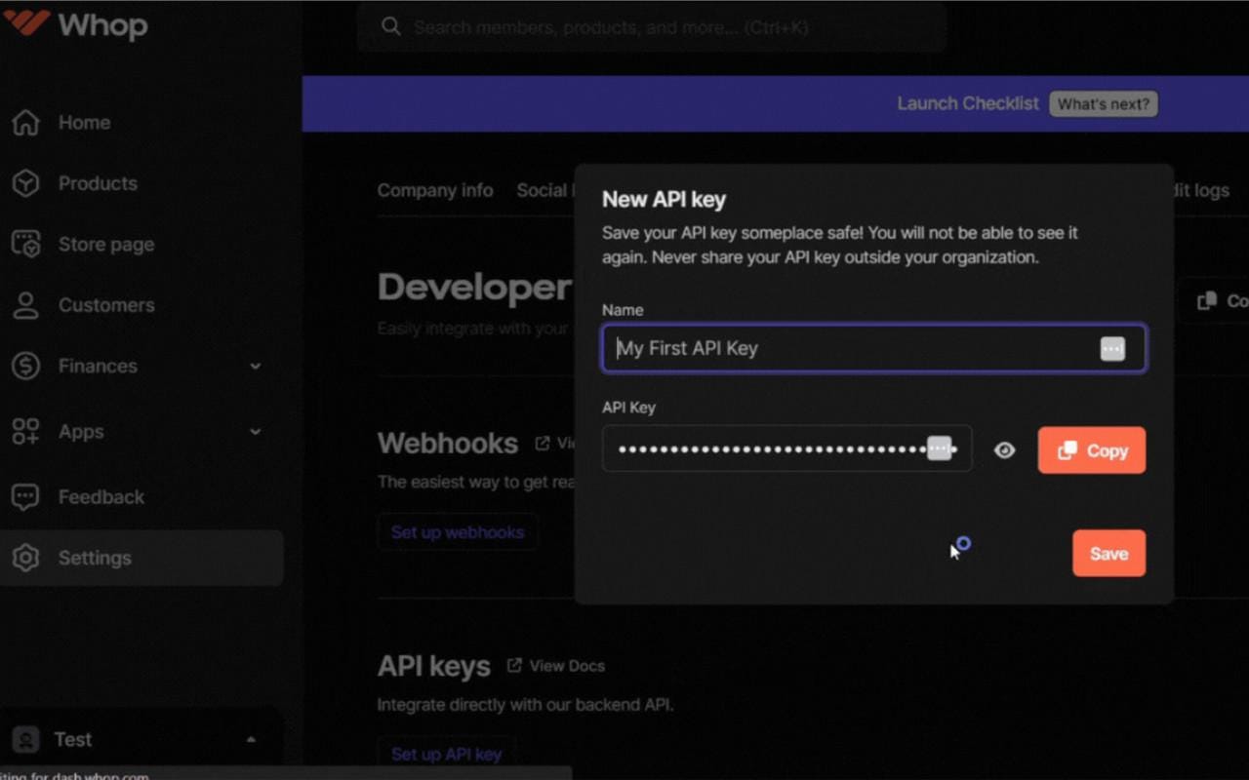
Task: Open Feedback in the sidebar
Action: coord(101,497)
